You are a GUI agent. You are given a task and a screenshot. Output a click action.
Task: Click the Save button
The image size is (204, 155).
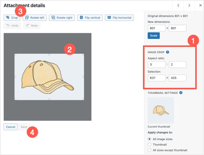coord(24,127)
